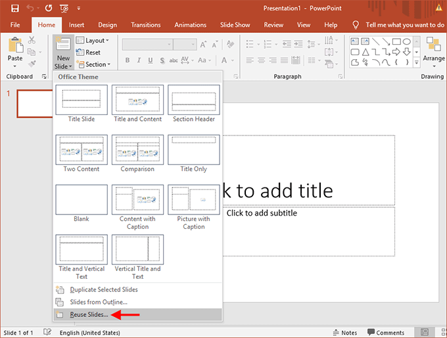Open the File tab
This screenshot has width=447, height=338.
click(15, 25)
